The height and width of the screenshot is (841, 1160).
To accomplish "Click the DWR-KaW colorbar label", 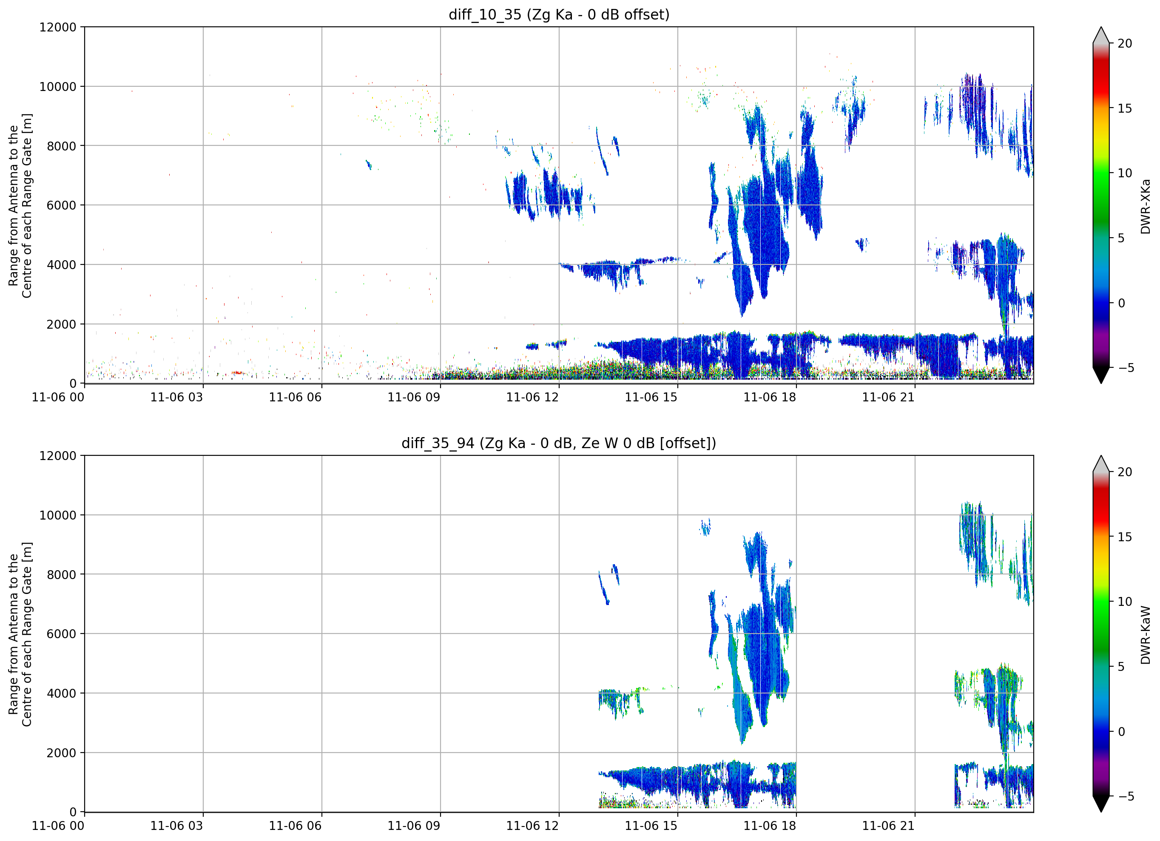I will click(1145, 635).
